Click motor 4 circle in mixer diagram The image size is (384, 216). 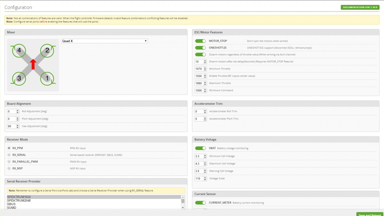[19, 51]
